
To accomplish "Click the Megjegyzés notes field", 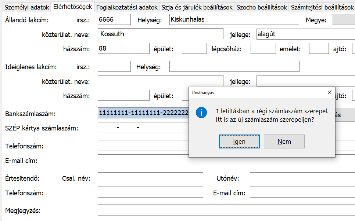I will click(226, 210).
